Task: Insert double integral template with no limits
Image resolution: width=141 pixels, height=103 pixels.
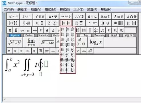Action: coord(62,39)
